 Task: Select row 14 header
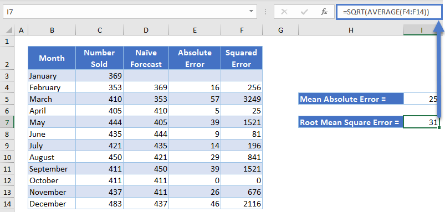(x=7, y=204)
